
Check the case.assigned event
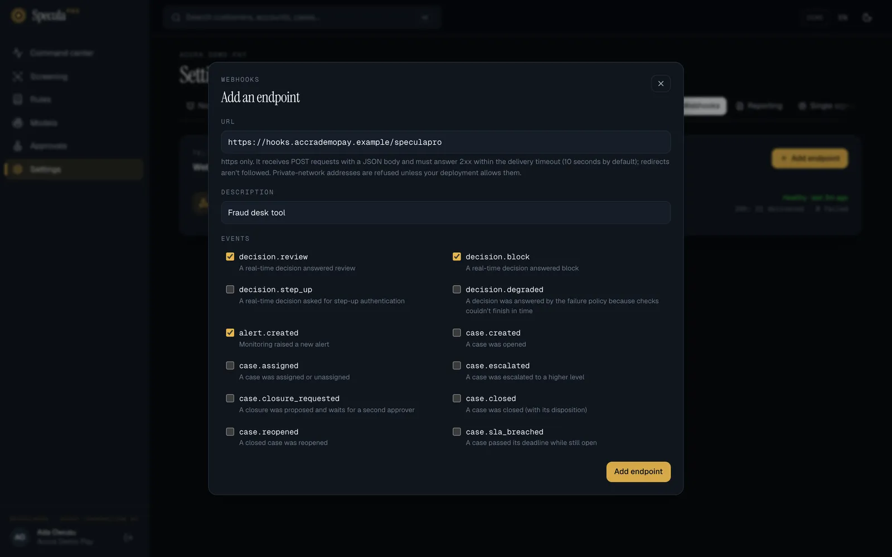pos(230,366)
